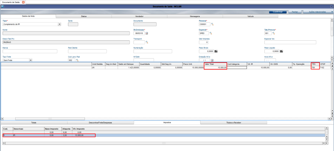The image size is (334, 151).
Task: Click the items grid horizontal scrollbar thumb
Action: click(x=50, y=119)
